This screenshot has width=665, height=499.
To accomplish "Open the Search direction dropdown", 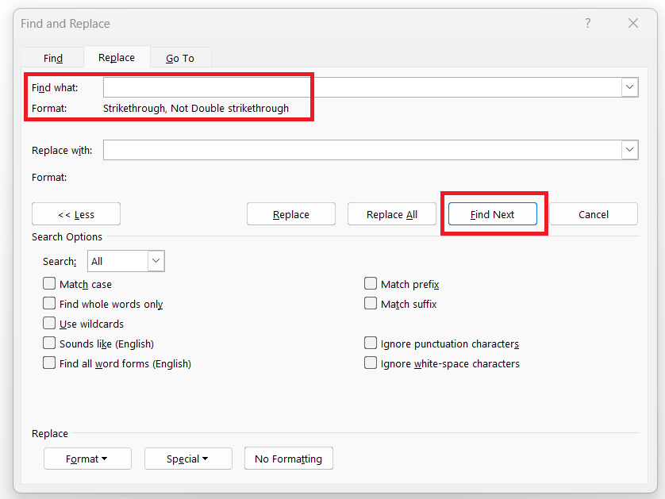I will click(x=156, y=261).
